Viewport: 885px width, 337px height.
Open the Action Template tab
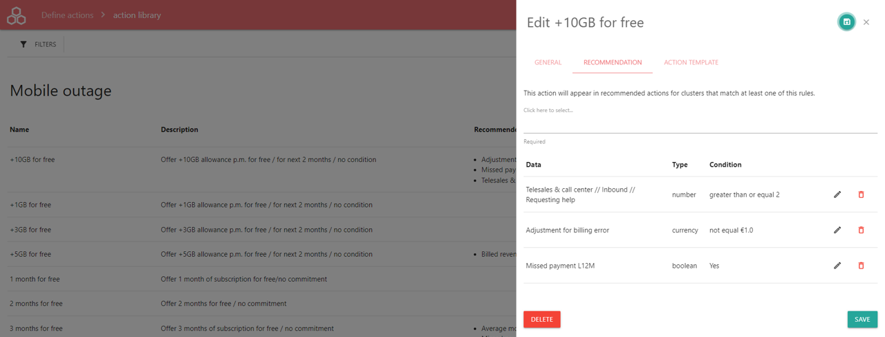691,62
